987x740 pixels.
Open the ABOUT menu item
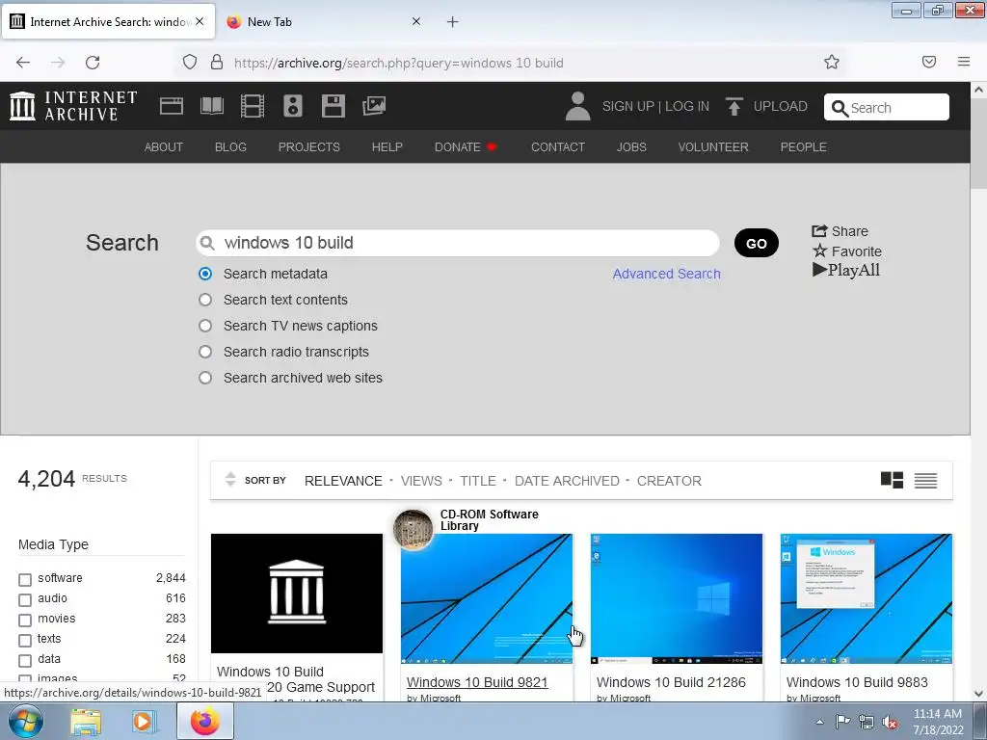[164, 146]
